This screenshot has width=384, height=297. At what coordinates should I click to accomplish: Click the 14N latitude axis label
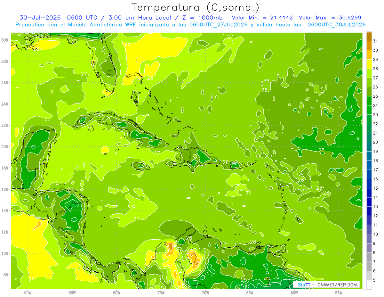click(x=5, y=210)
